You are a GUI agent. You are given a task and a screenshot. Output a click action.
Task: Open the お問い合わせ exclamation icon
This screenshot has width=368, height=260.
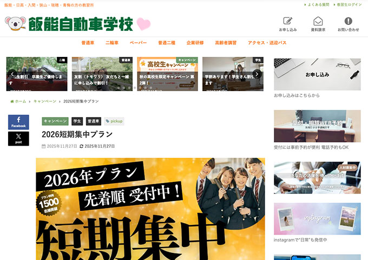click(349, 21)
